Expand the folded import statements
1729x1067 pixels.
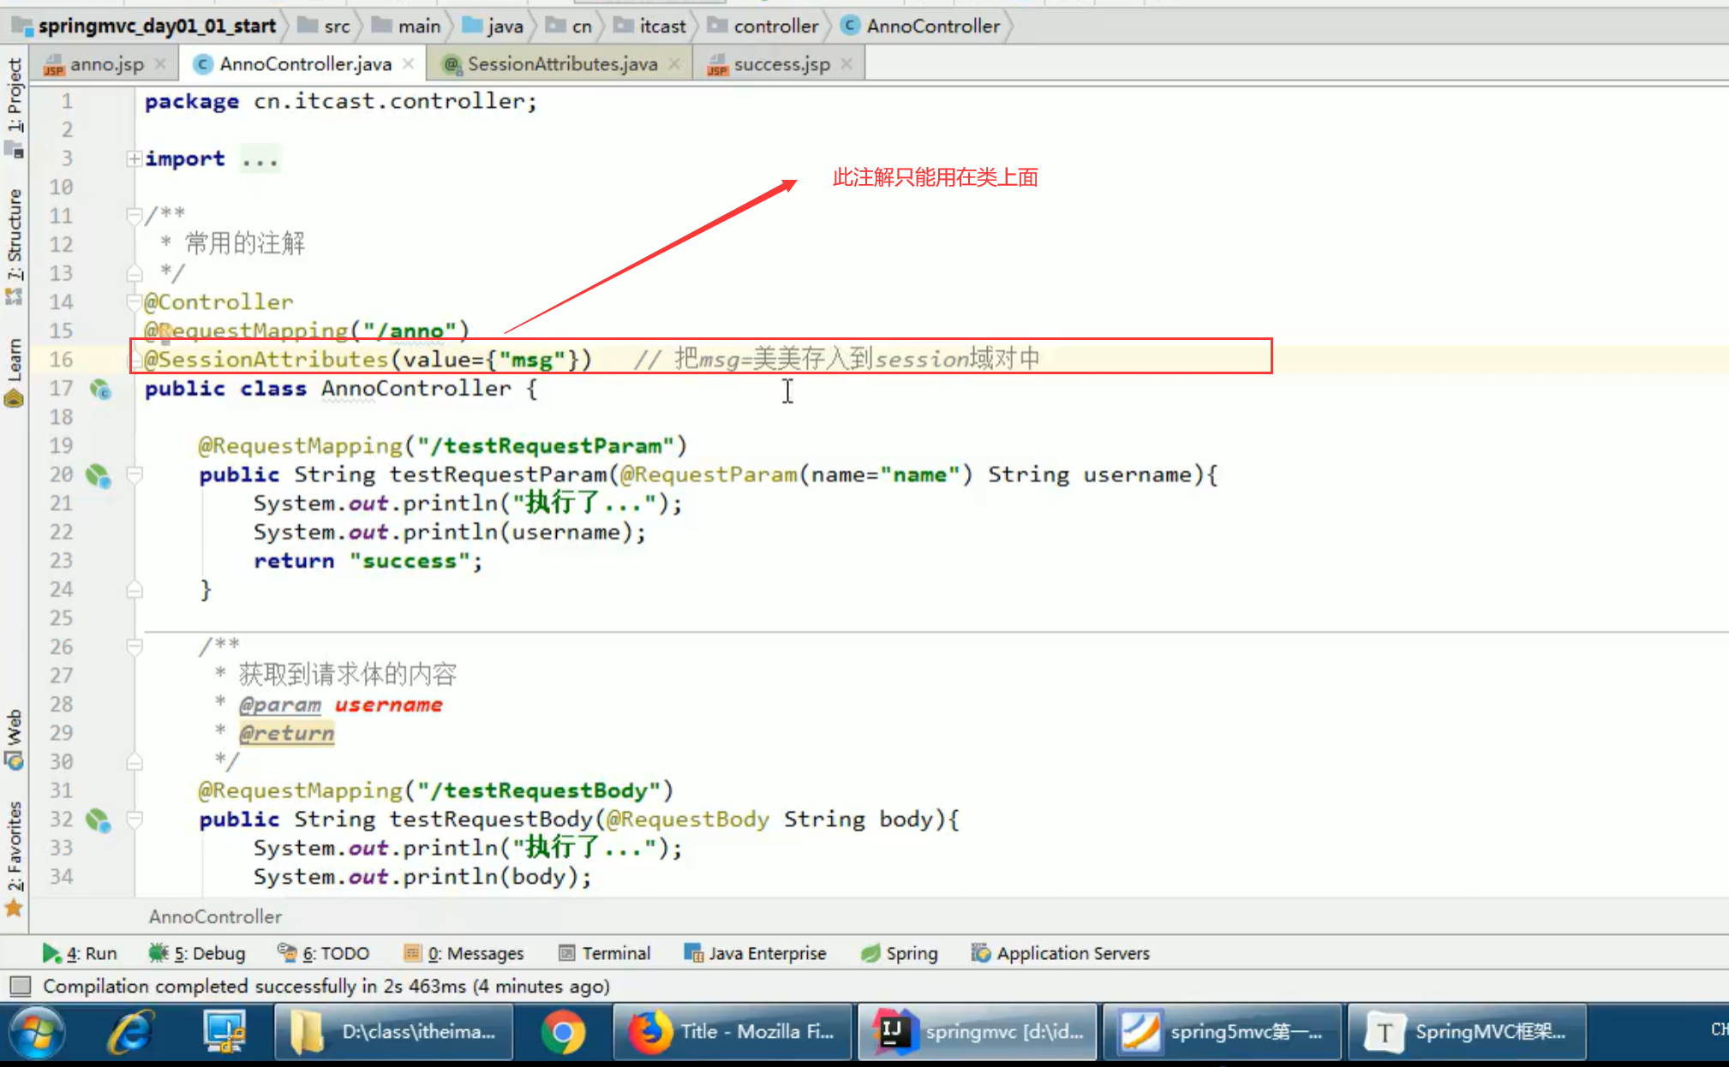click(134, 158)
